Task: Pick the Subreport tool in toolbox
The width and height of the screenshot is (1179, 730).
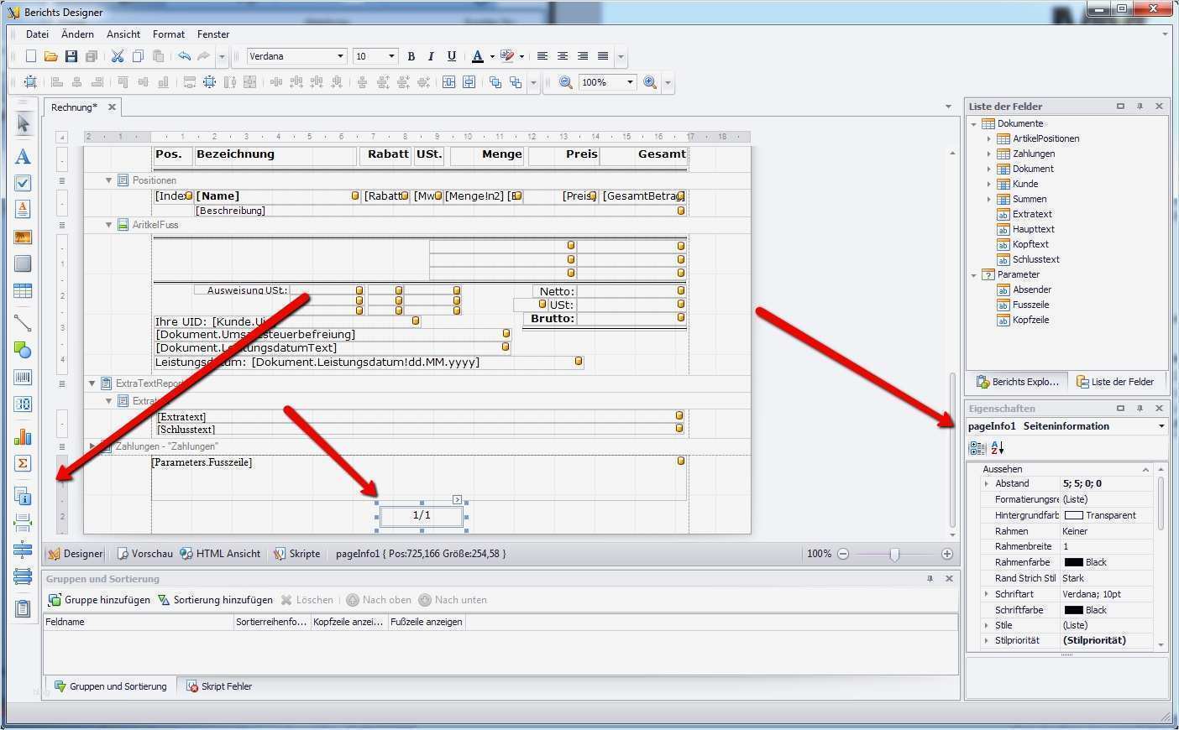Action: 23,608
